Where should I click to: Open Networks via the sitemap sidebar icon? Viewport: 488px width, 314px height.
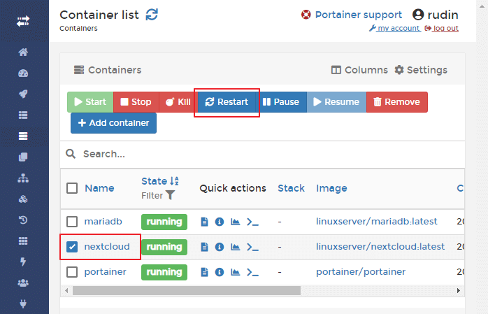[x=23, y=178]
